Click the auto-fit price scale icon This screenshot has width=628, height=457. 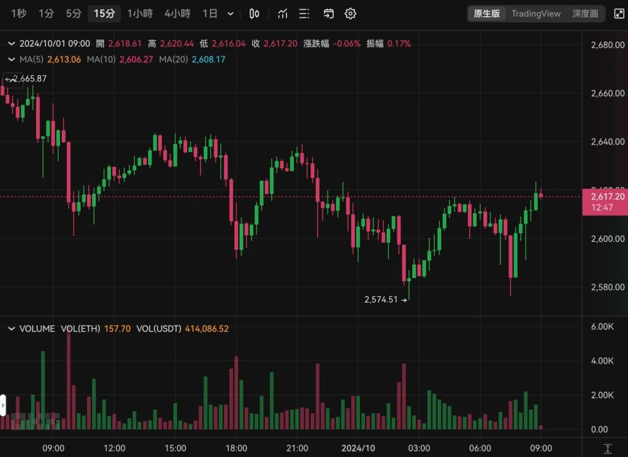click(607, 448)
